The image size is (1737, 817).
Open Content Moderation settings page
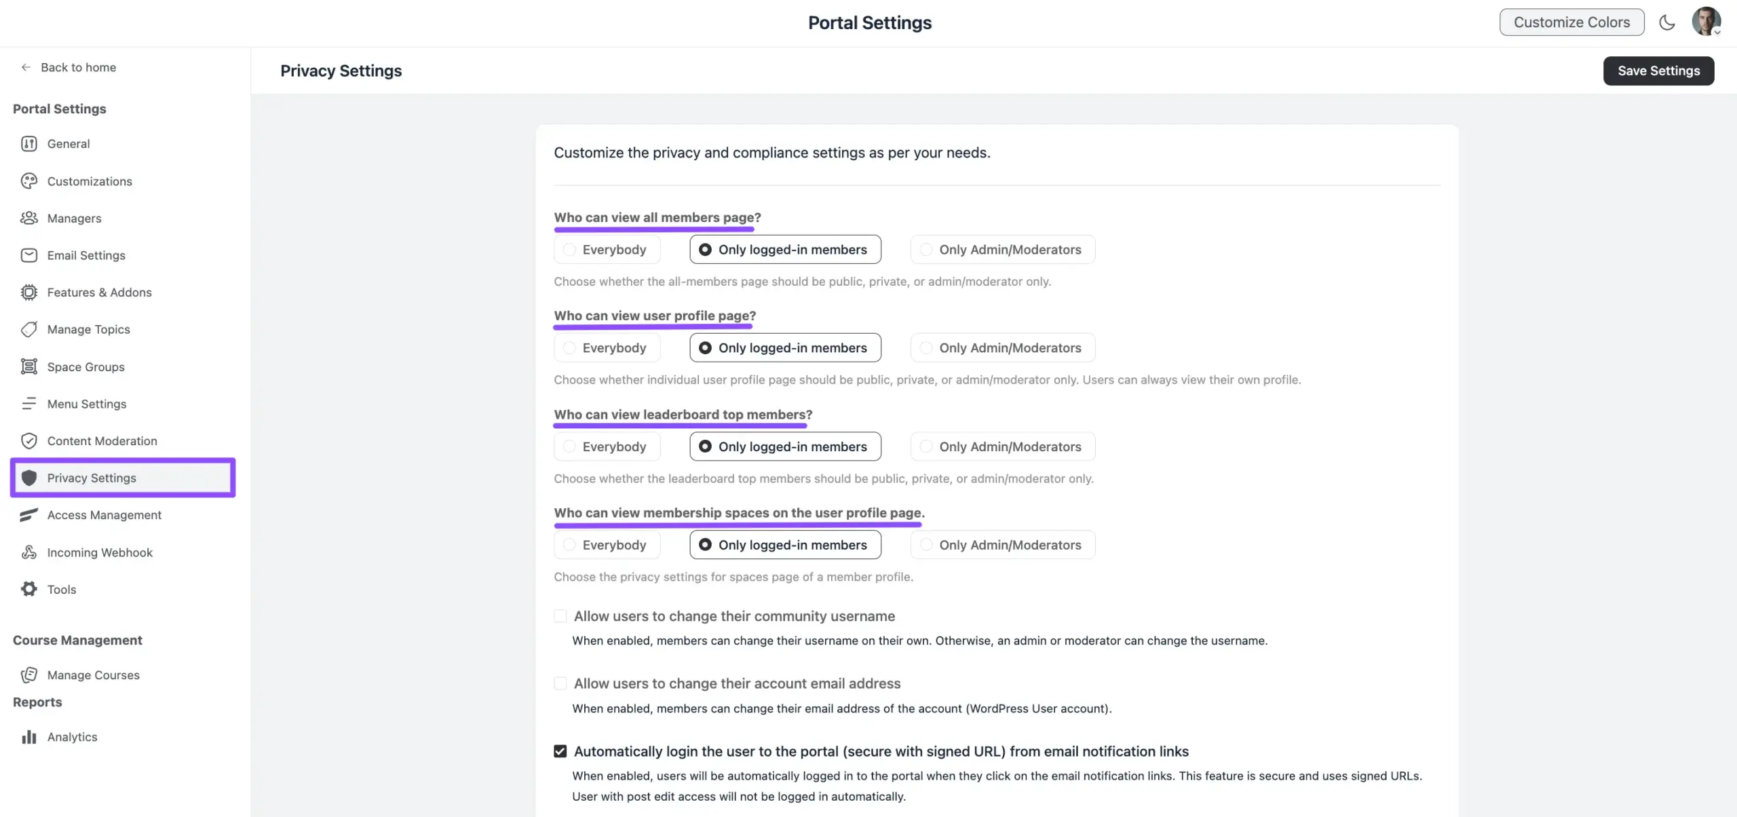point(102,441)
